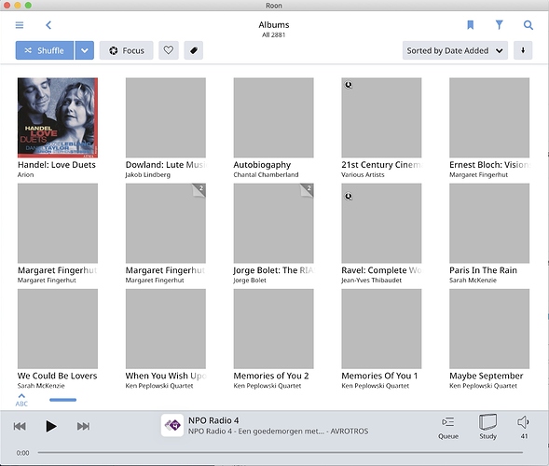Click the badge icon on 21st Century Cinema
This screenshot has height=466, width=549.
(x=349, y=85)
